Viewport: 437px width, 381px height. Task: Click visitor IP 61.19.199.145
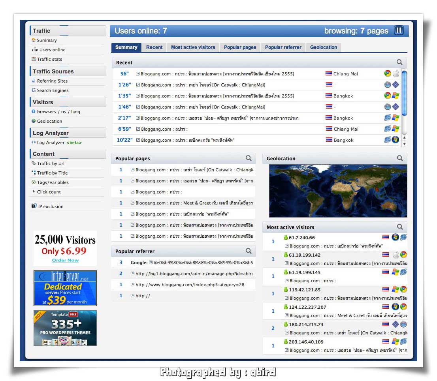pyautogui.click(x=305, y=272)
